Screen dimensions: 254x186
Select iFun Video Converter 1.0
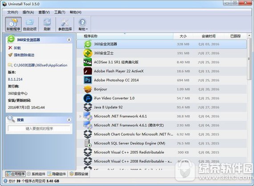tap(114, 98)
